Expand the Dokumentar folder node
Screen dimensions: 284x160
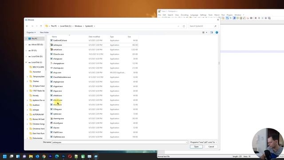(28, 138)
